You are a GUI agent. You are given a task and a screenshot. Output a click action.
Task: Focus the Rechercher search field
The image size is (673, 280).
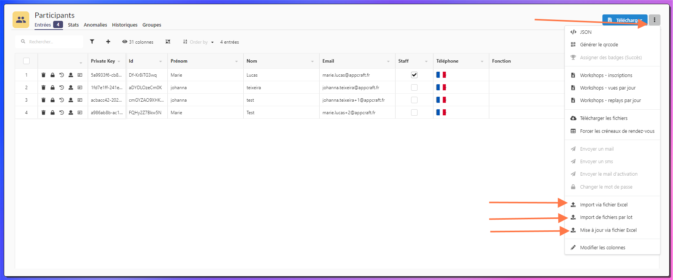(53, 42)
